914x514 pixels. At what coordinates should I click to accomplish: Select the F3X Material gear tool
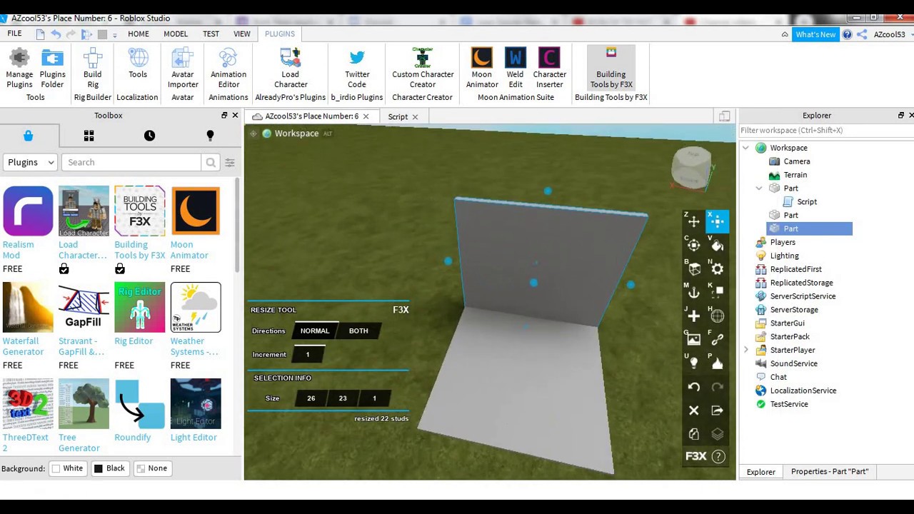(x=718, y=269)
